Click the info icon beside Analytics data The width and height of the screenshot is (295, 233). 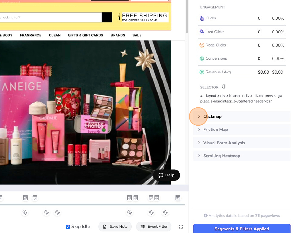click(x=205, y=216)
